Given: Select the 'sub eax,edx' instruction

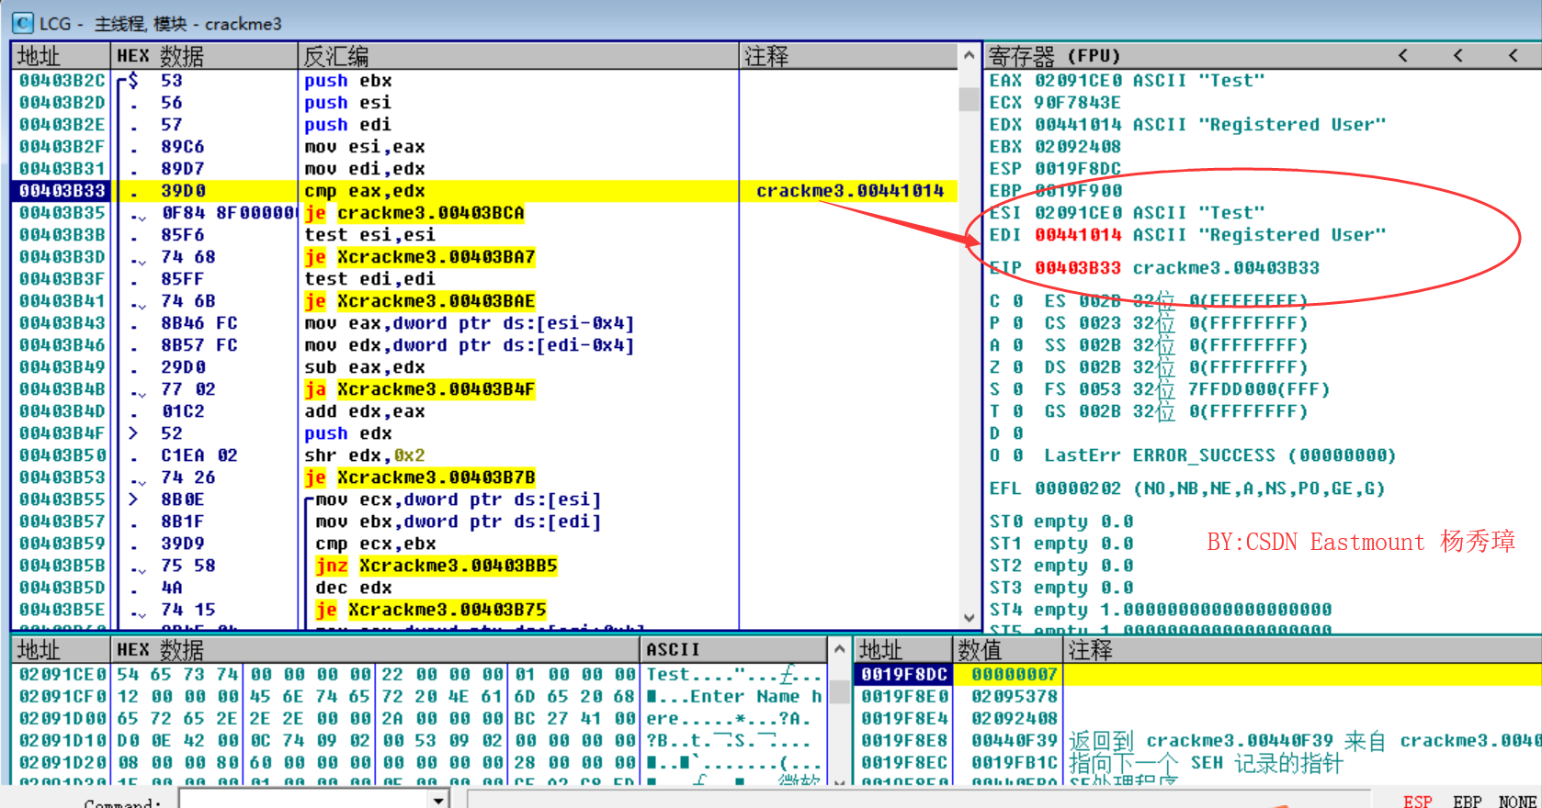Looking at the screenshot, I should pos(365,367).
